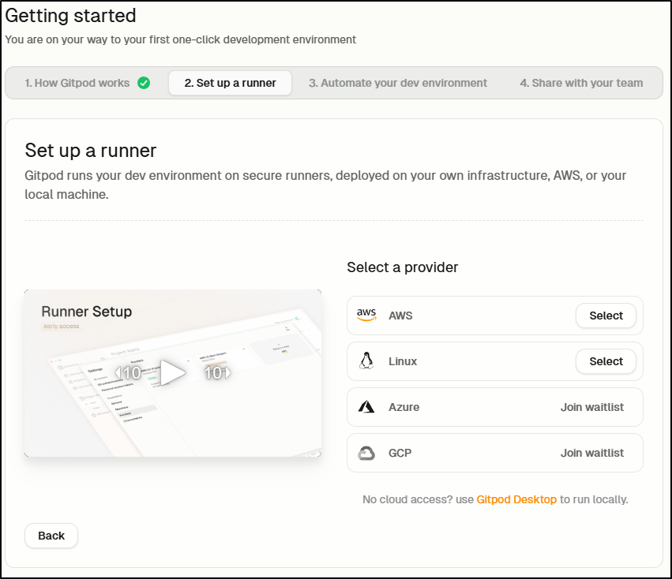Image resolution: width=672 pixels, height=579 pixels.
Task: Switch to Set up a runner tab
Action: click(230, 83)
